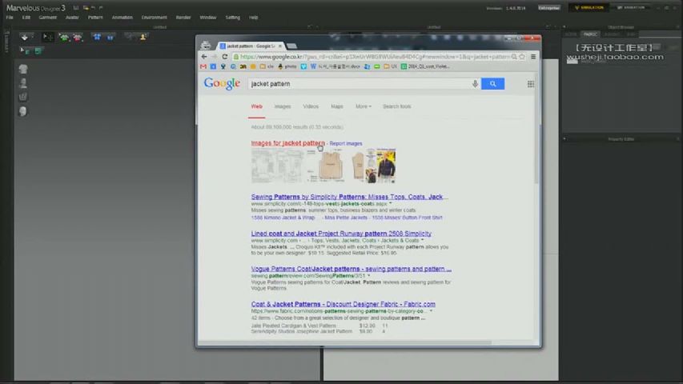Click Chrome back arrow button
Image resolution: width=683 pixels, height=384 pixels.
click(x=204, y=57)
